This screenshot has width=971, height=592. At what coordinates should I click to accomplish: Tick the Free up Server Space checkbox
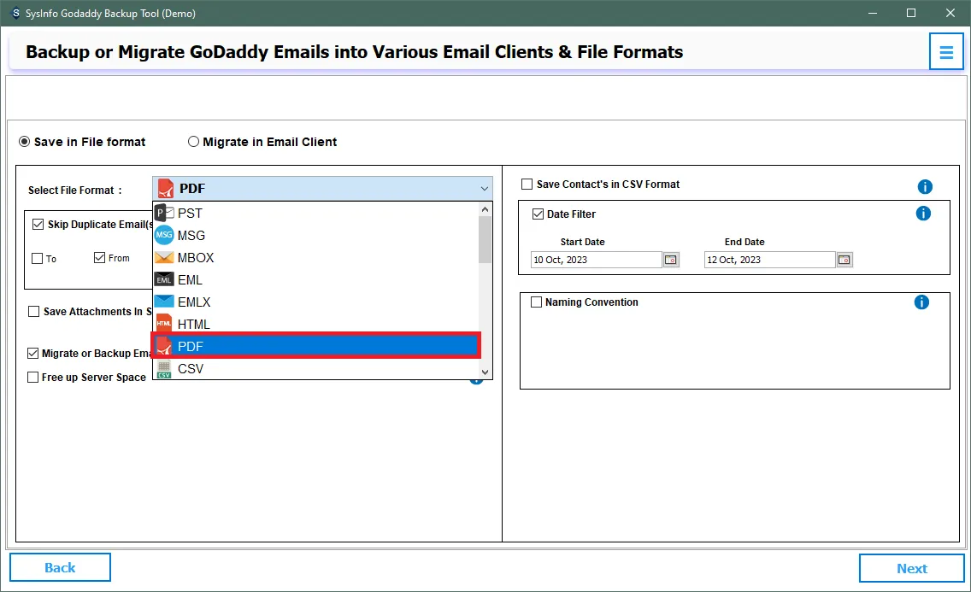(x=33, y=378)
